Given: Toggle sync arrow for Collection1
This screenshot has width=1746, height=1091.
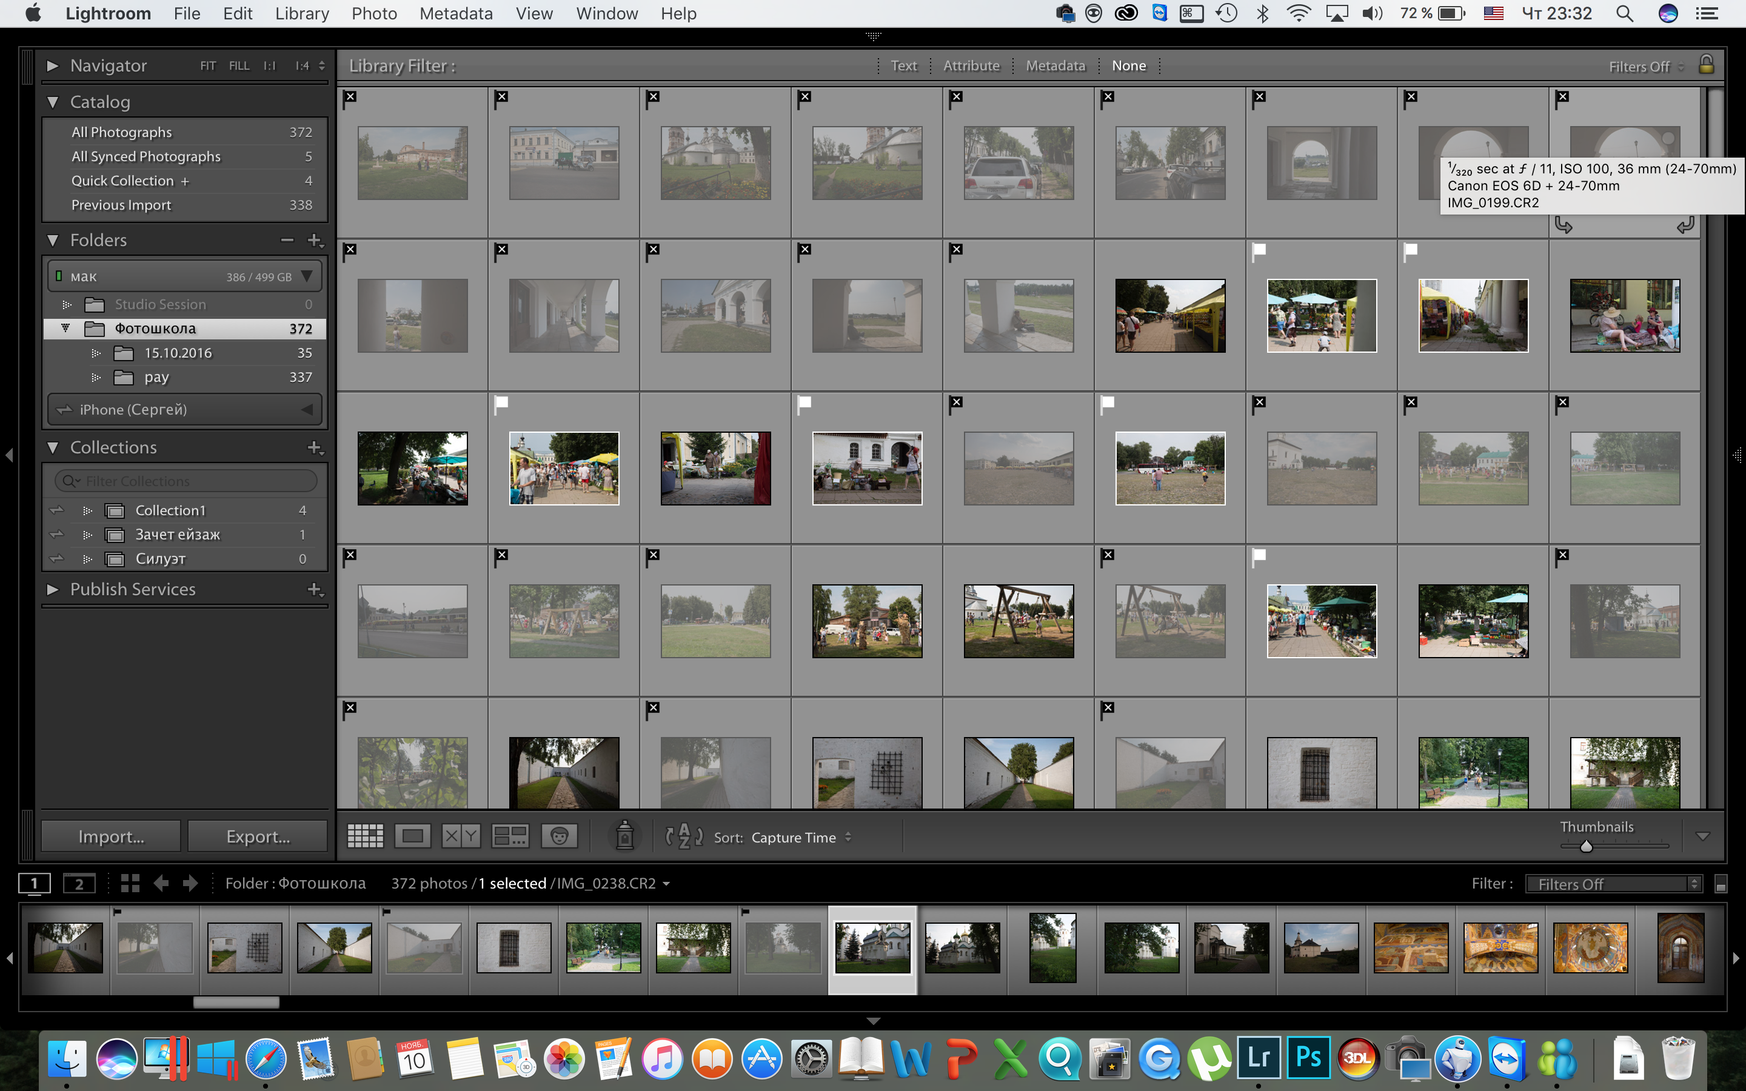Looking at the screenshot, I should click(57, 510).
